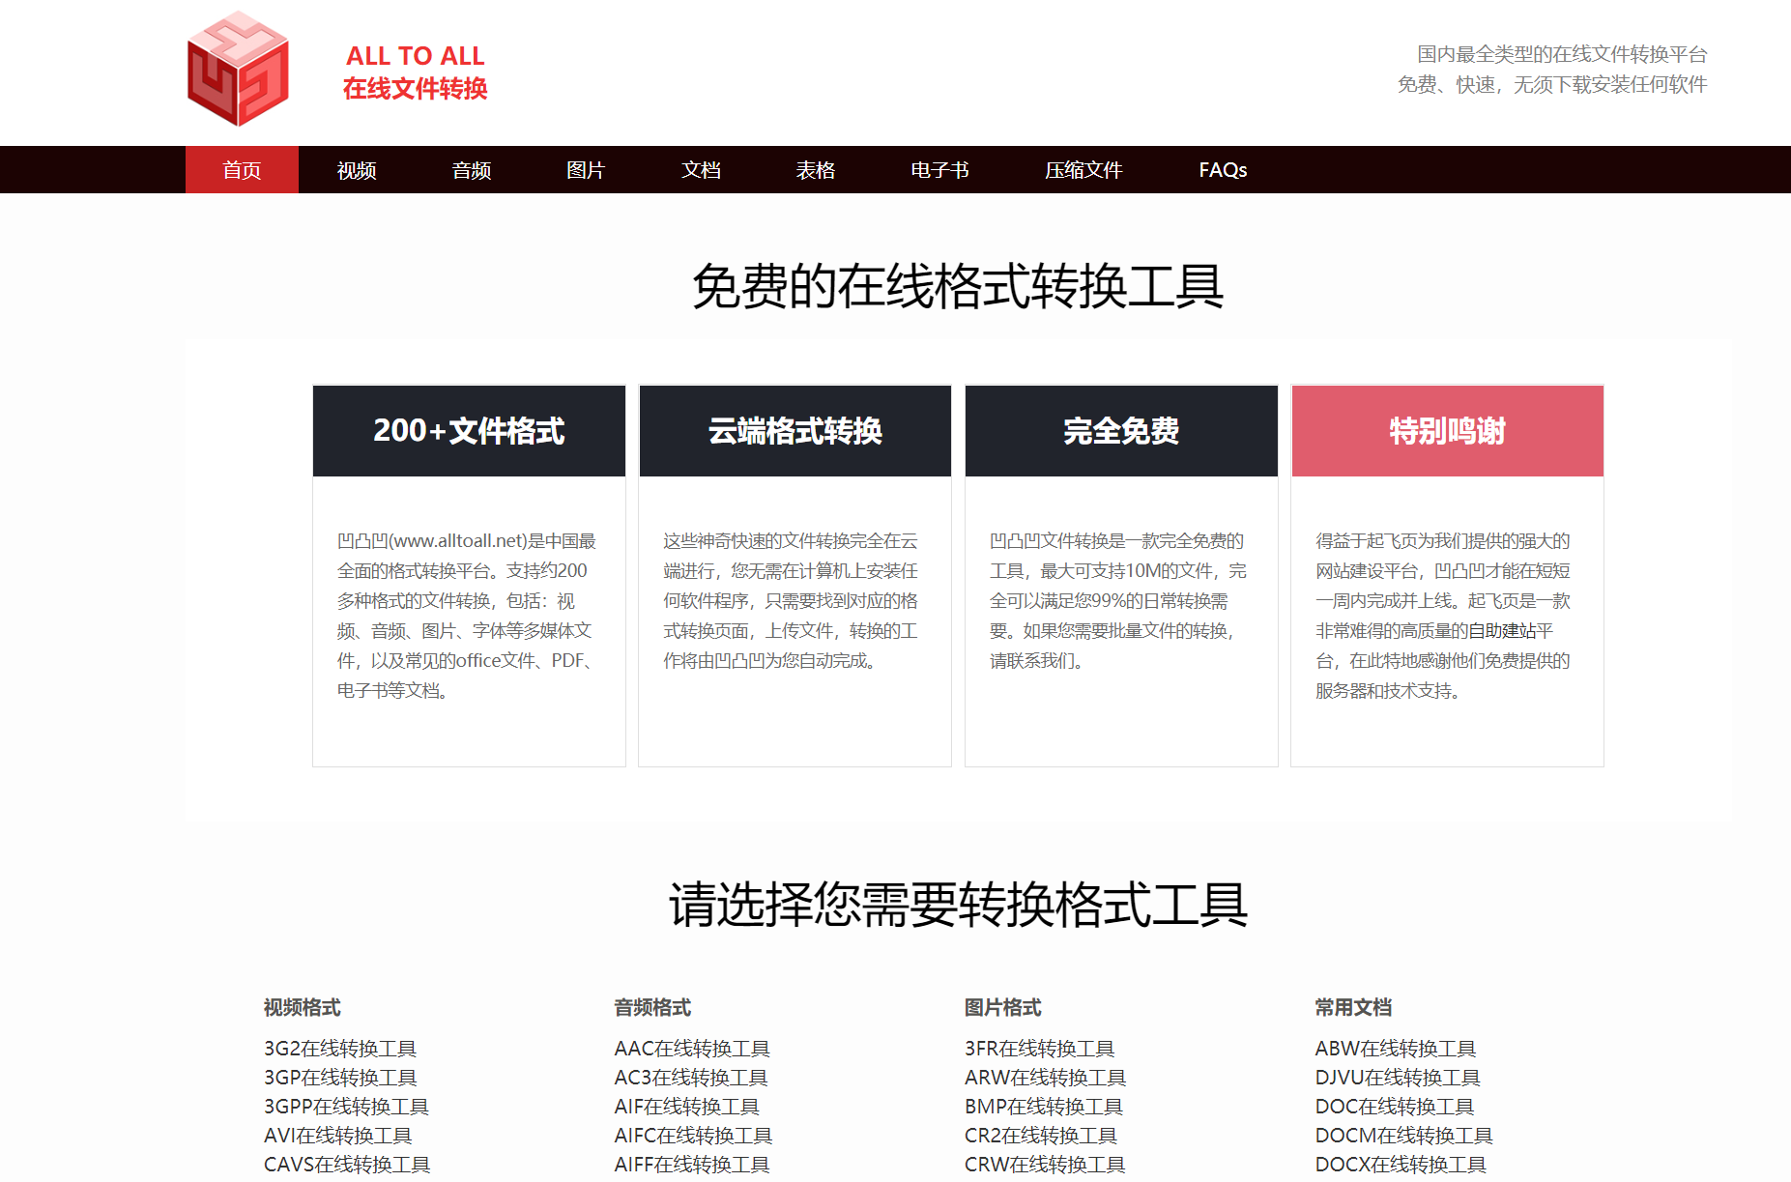Open AAC在线转换工具 link
Image resolution: width=1791 pixels, height=1182 pixels.
point(692,1049)
